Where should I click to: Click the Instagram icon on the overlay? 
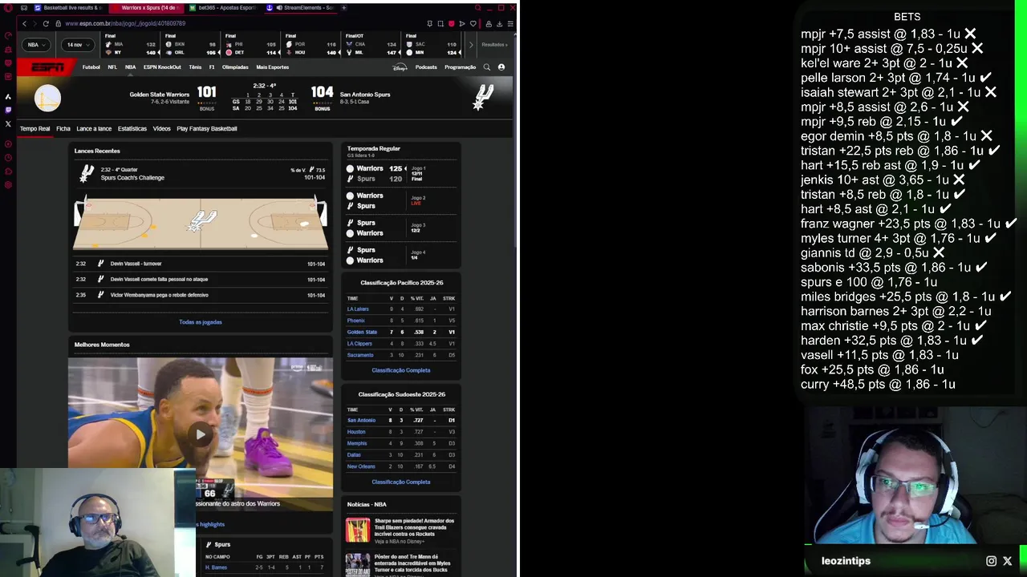pos(991,561)
